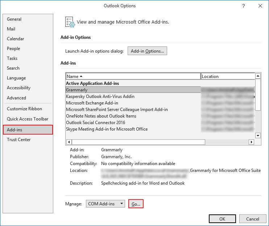The width and height of the screenshot is (269, 226).
Task: Select Language settings category
Action: click(28, 78)
